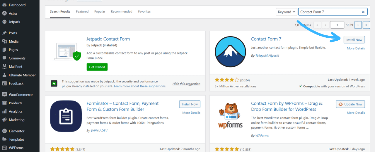Click the current page number field
Image resolution: width=375 pixels, height=152 pixels.
coord(337,25)
